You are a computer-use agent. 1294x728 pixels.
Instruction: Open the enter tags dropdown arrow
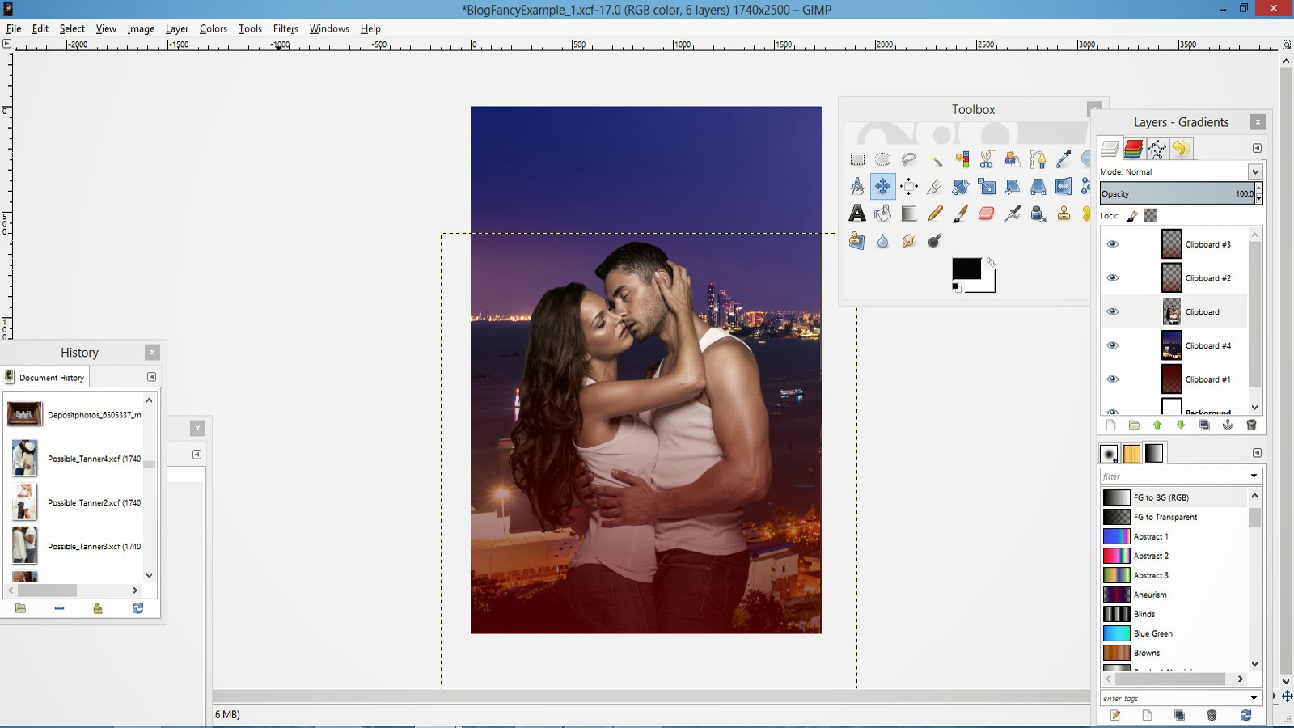click(x=1254, y=698)
